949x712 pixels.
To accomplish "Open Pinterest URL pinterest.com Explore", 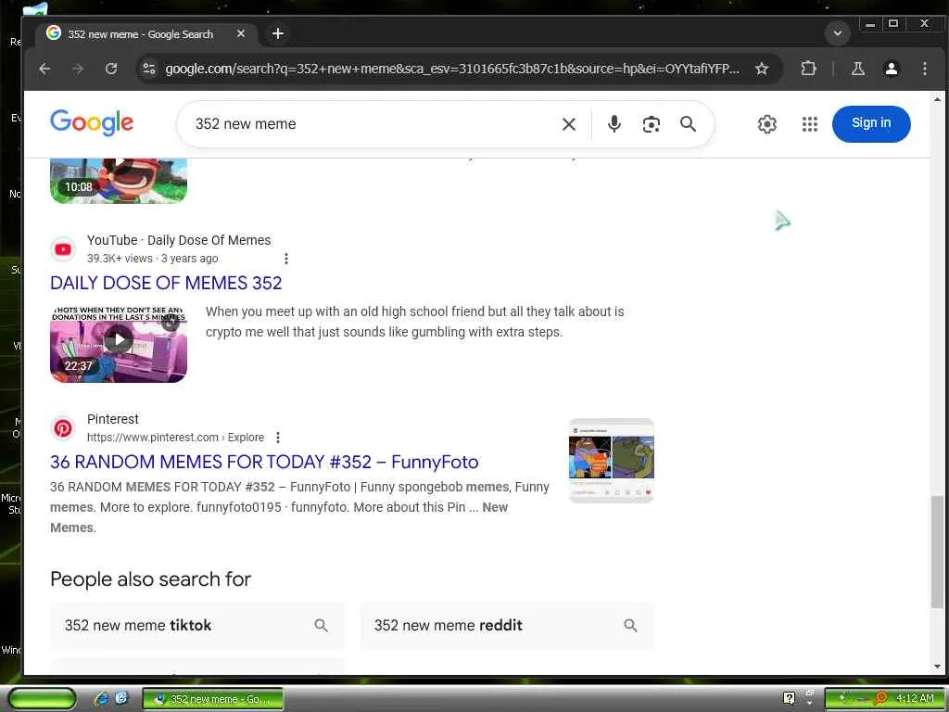I will (175, 438).
